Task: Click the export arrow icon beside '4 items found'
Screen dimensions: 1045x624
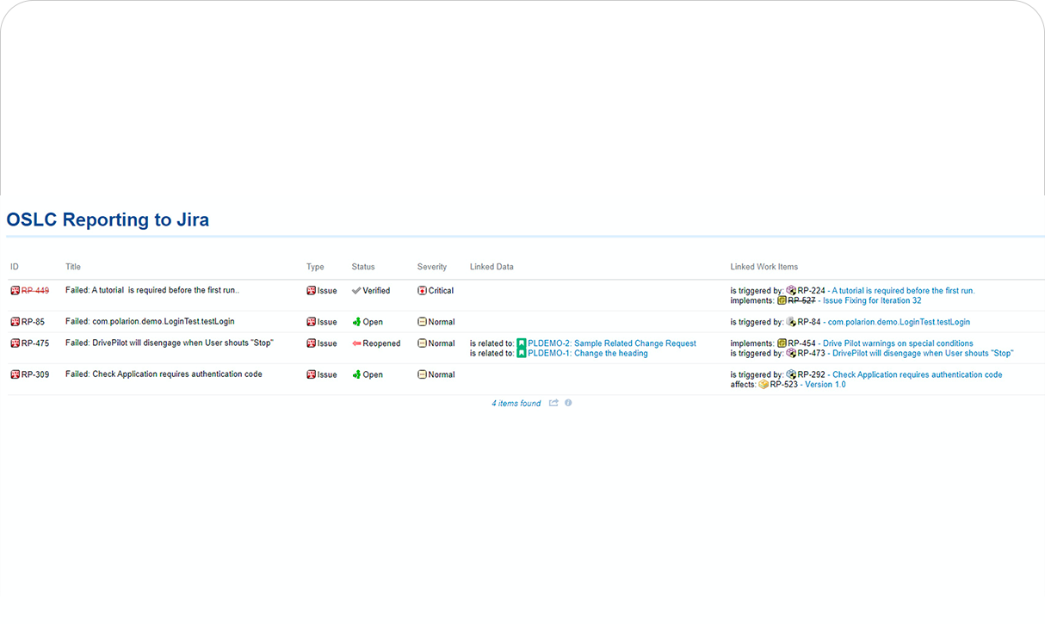Action: tap(553, 402)
